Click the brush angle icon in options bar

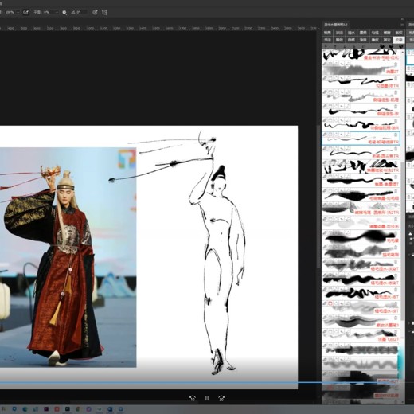click(73, 12)
